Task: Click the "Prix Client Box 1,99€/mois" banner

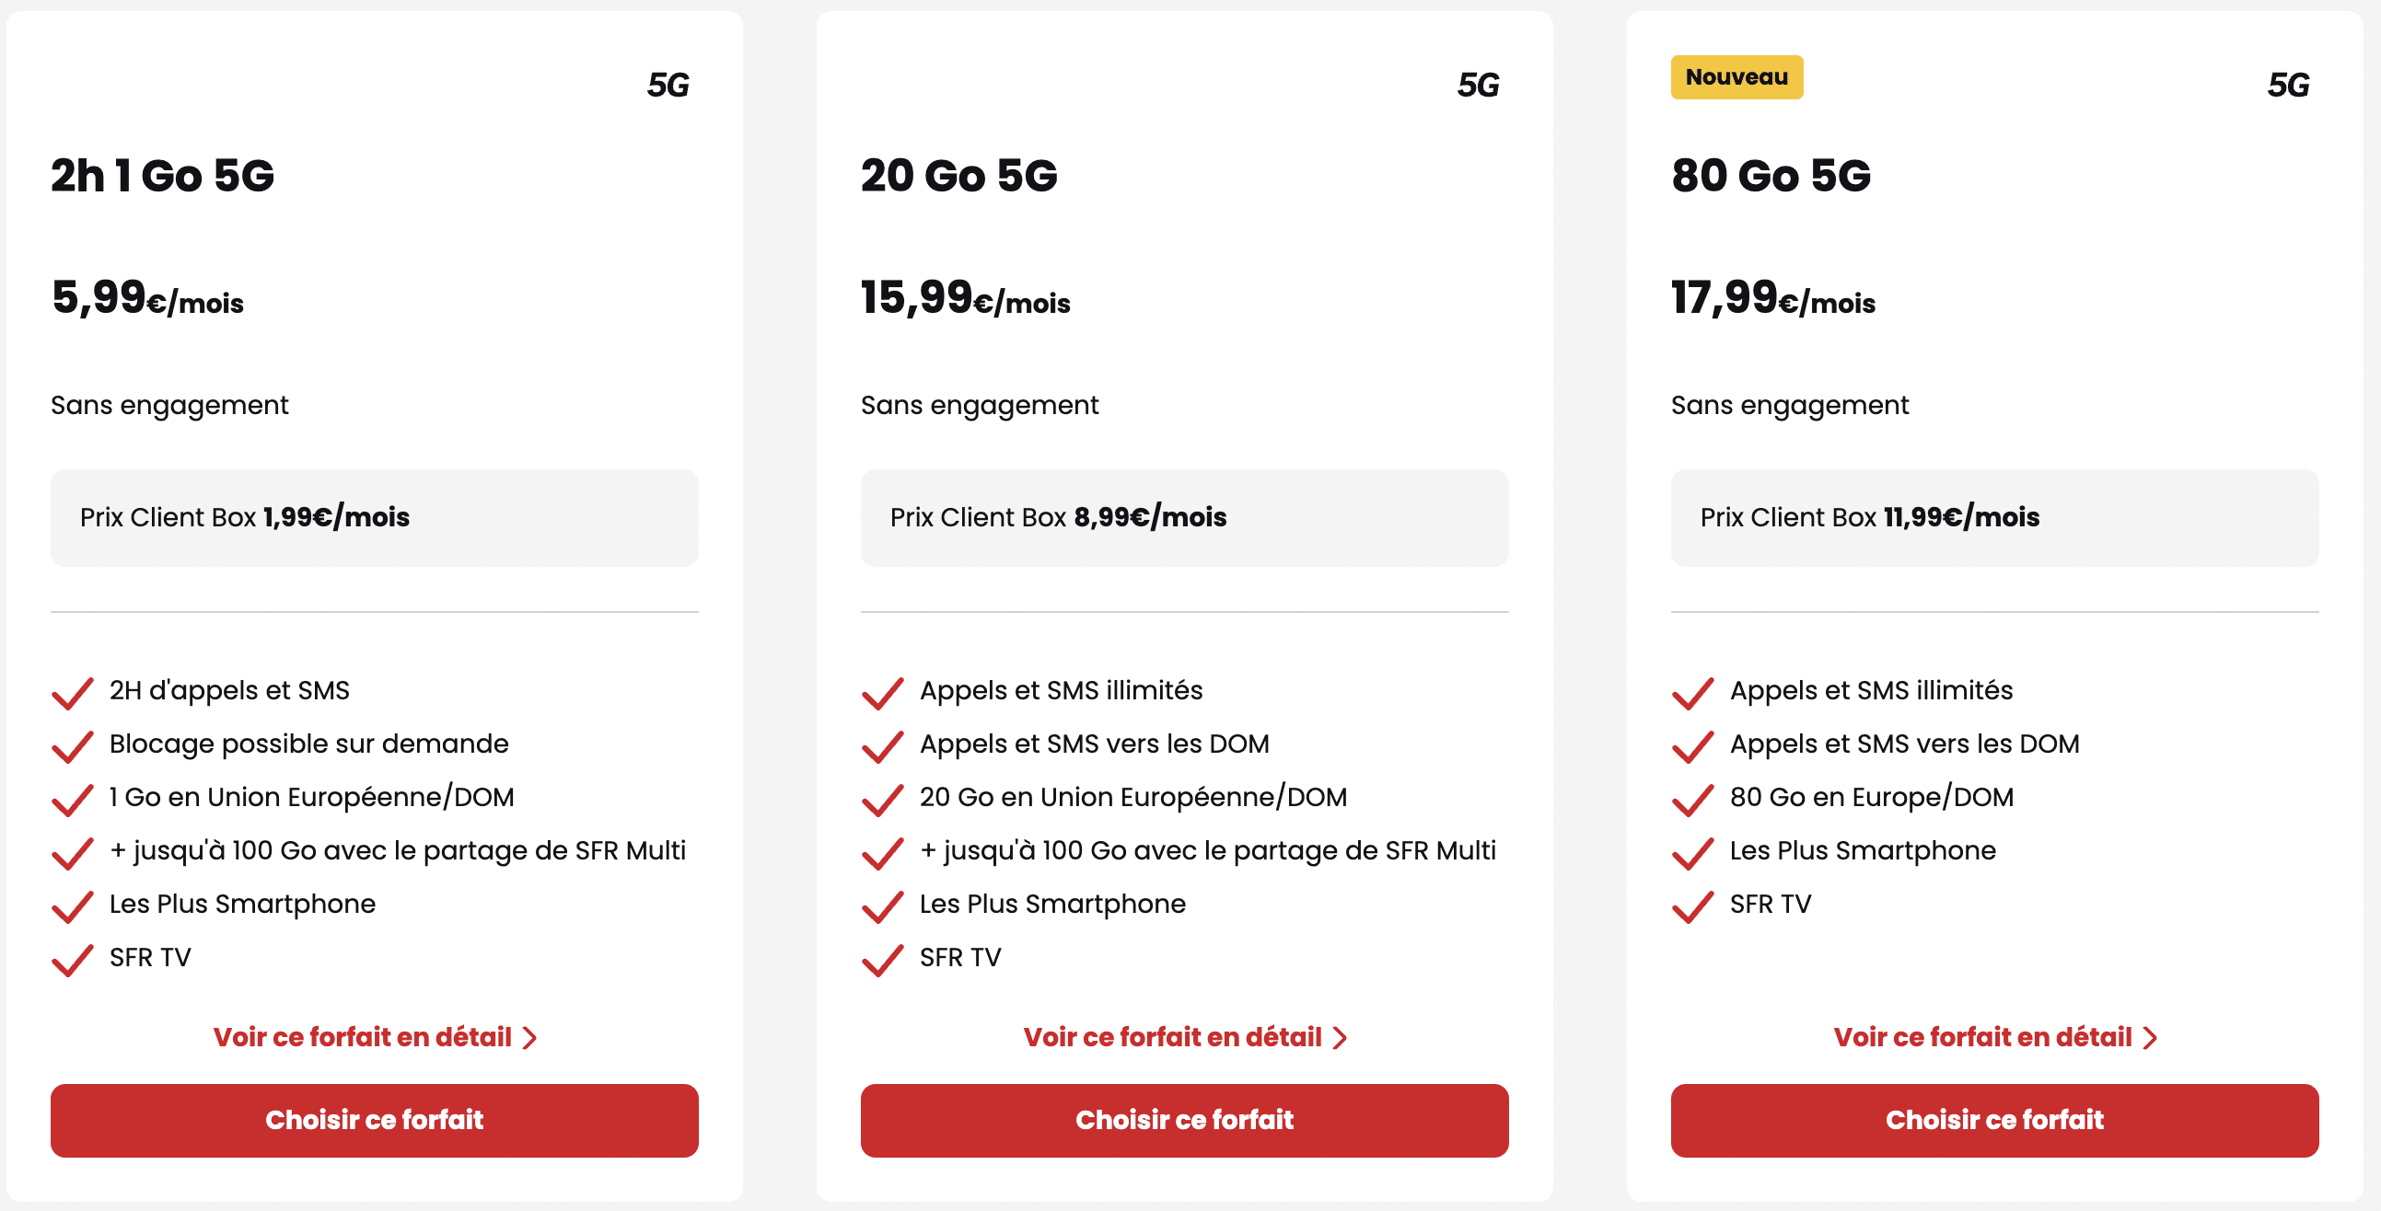Action: [375, 517]
